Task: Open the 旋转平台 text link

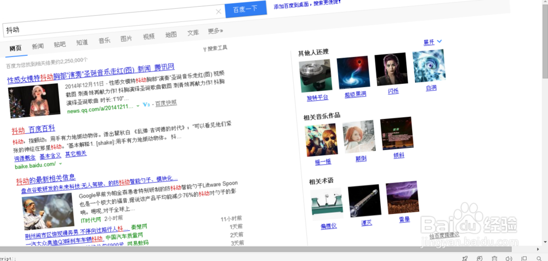Action: pos(318,98)
